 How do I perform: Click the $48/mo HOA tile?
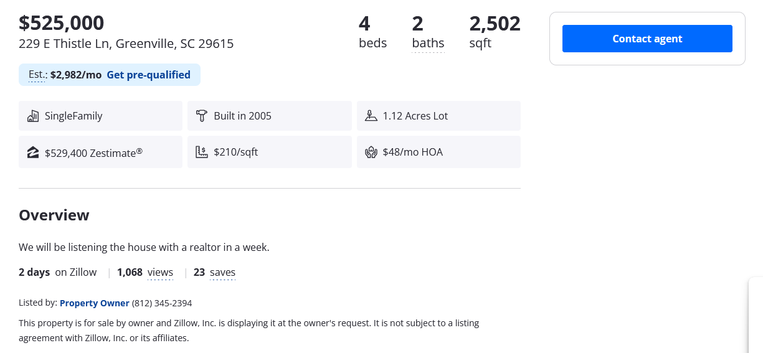[438, 152]
